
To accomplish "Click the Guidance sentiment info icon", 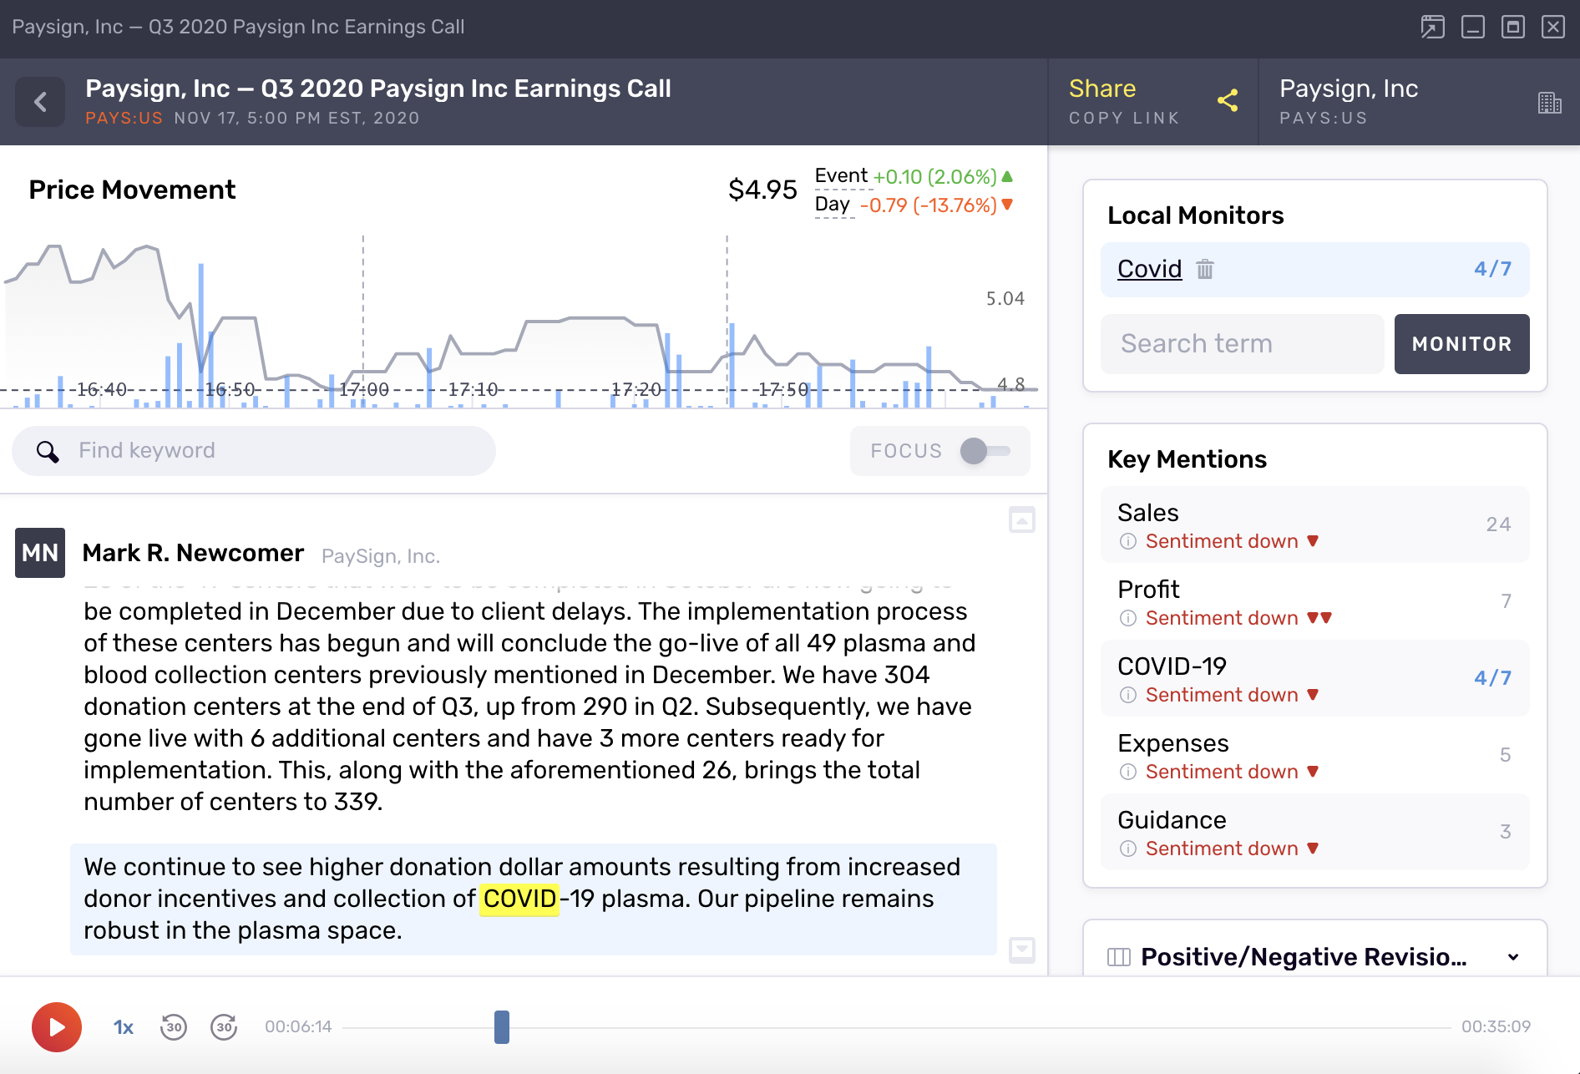I will point(1127,849).
